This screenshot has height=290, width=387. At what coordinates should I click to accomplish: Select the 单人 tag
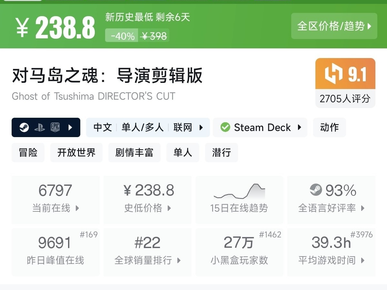pos(183,152)
